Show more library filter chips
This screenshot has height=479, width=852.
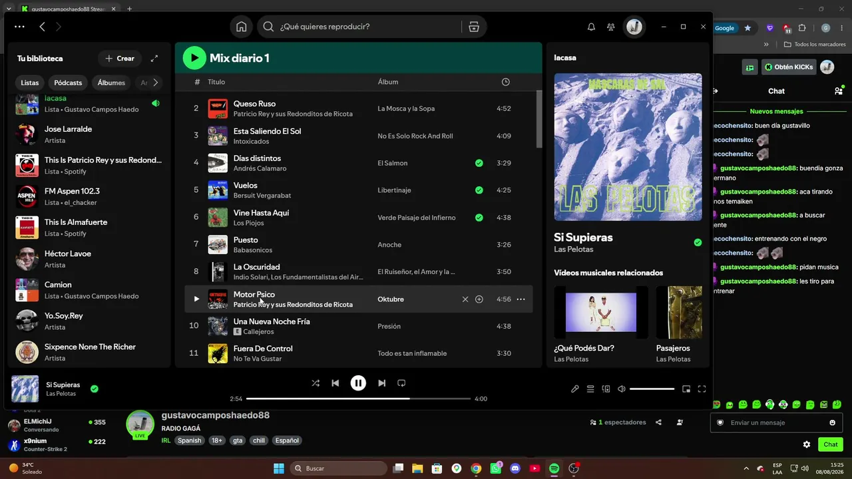pos(156,82)
